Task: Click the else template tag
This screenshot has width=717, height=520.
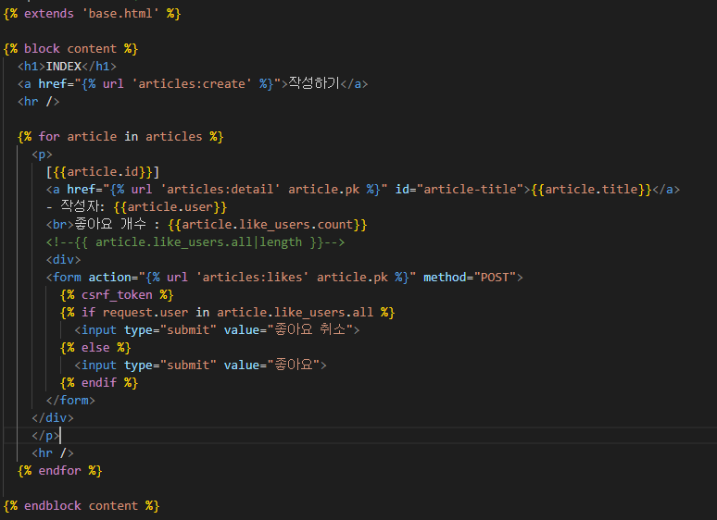Action: [x=95, y=347]
